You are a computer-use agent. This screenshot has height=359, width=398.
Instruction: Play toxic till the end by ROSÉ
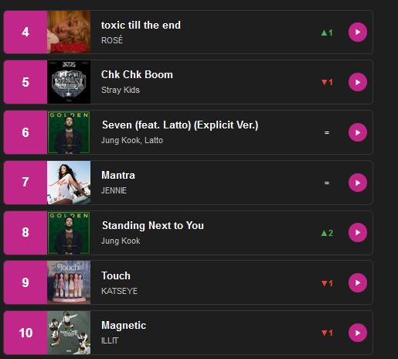[x=358, y=32]
